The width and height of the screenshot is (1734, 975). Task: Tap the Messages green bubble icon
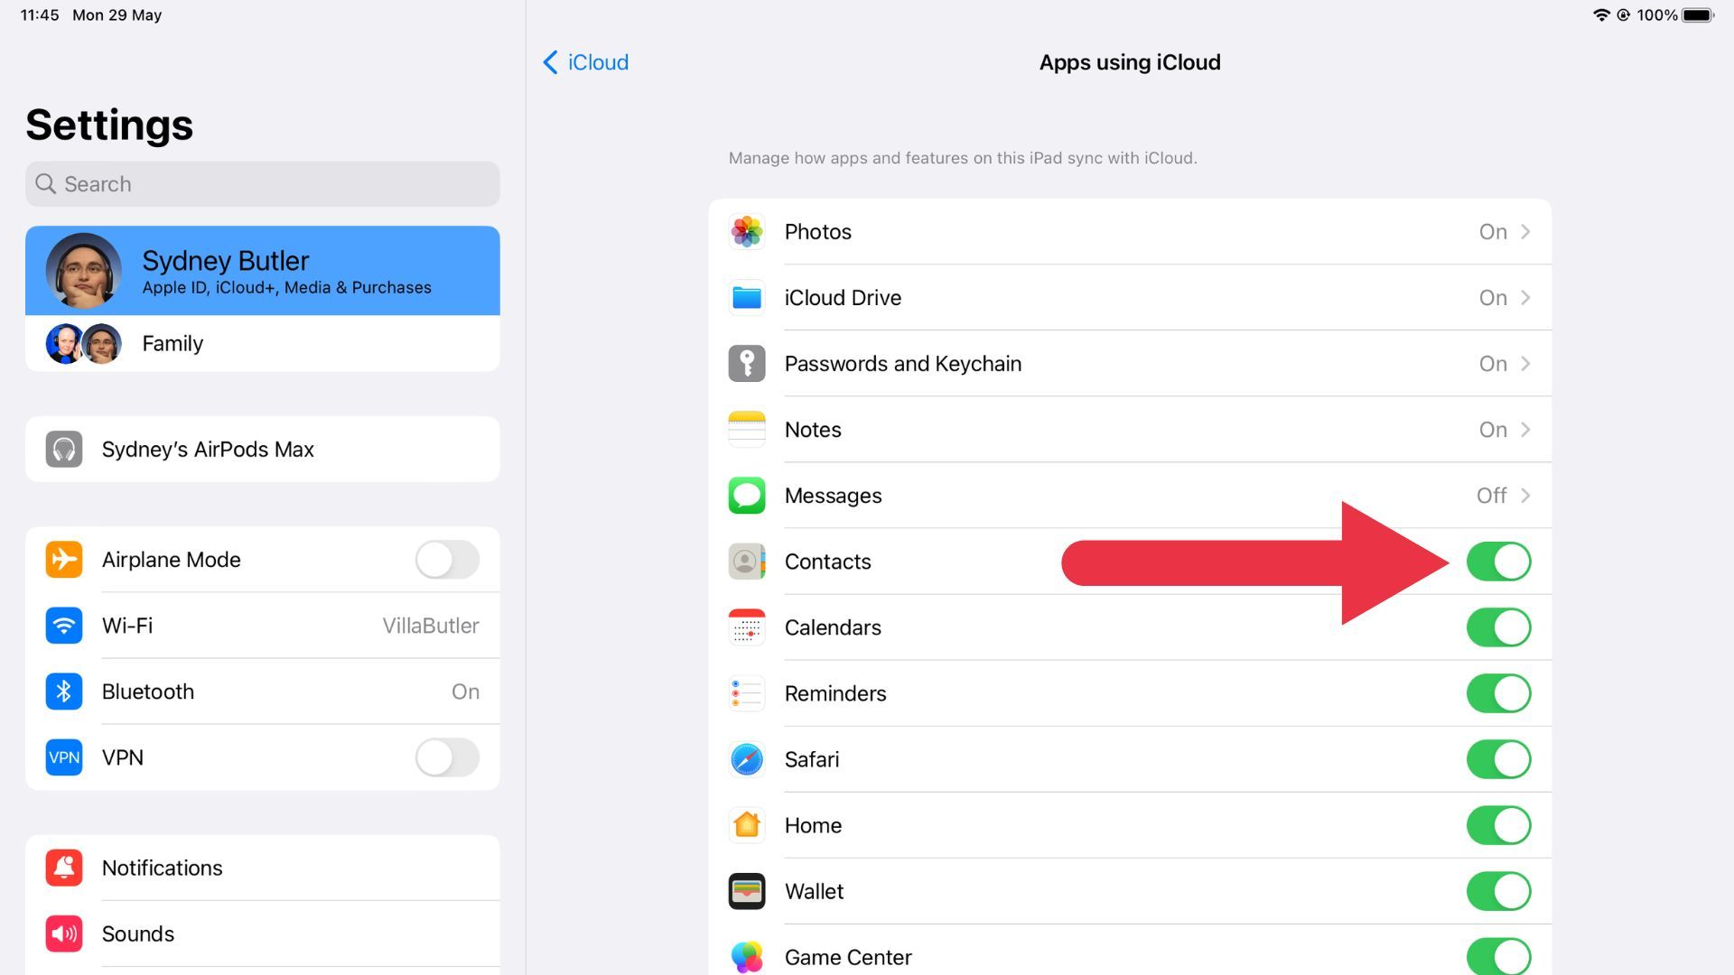tap(748, 494)
